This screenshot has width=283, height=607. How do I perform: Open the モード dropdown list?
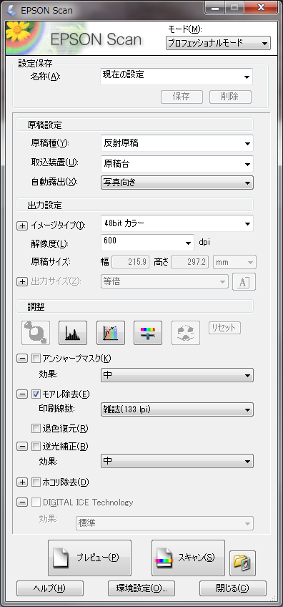point(218,43)
